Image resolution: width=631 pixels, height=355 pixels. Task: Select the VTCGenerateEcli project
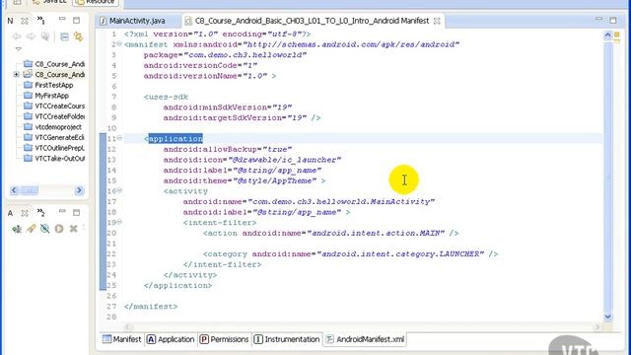[x=59, y=137]
